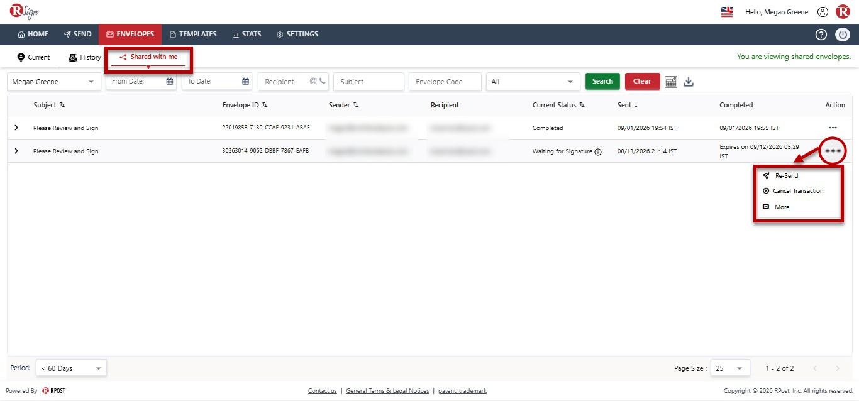Switch to the History tab
Viewport: 859px width, 401px height.
click(x=84, y=57)
